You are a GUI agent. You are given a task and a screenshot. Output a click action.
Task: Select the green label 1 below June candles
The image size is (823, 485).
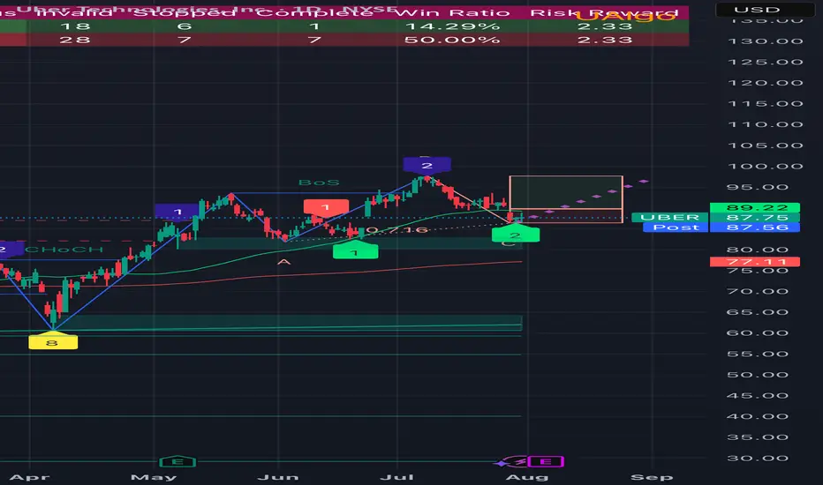tap(355, 252)
